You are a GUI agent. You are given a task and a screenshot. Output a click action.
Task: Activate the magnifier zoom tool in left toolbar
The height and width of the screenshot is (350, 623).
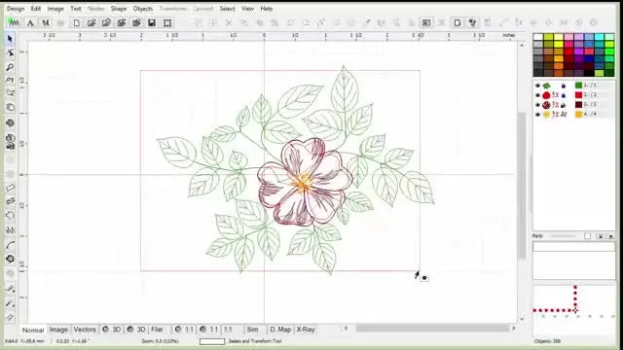click(x=11, y=66)
